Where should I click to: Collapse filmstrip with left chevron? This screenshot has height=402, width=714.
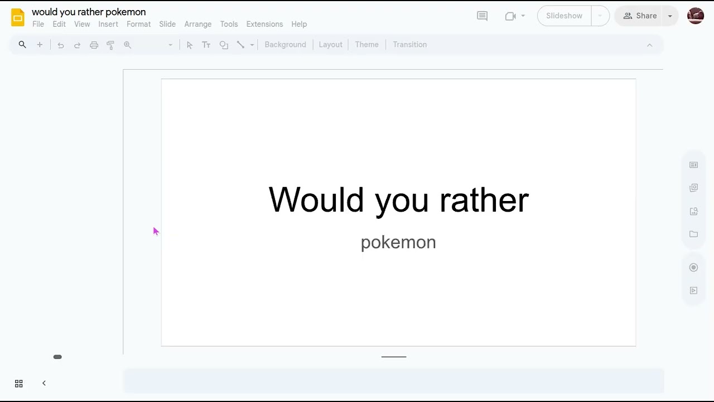(x=44, y=383)
